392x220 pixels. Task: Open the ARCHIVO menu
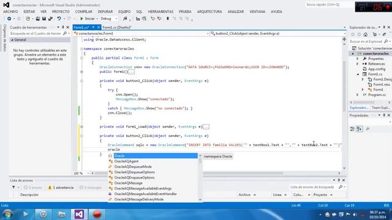point(10,12)
